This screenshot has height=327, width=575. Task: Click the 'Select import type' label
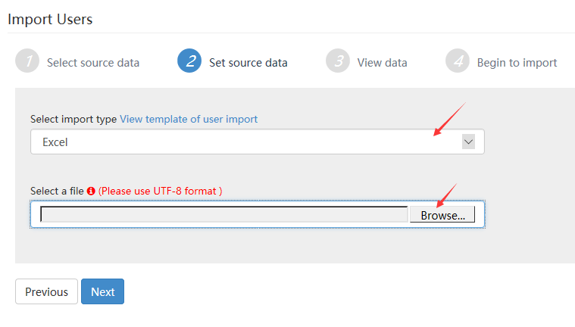[x=73, y=119]
